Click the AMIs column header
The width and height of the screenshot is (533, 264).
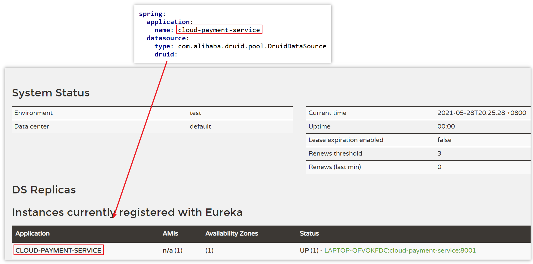pos(170,233)
